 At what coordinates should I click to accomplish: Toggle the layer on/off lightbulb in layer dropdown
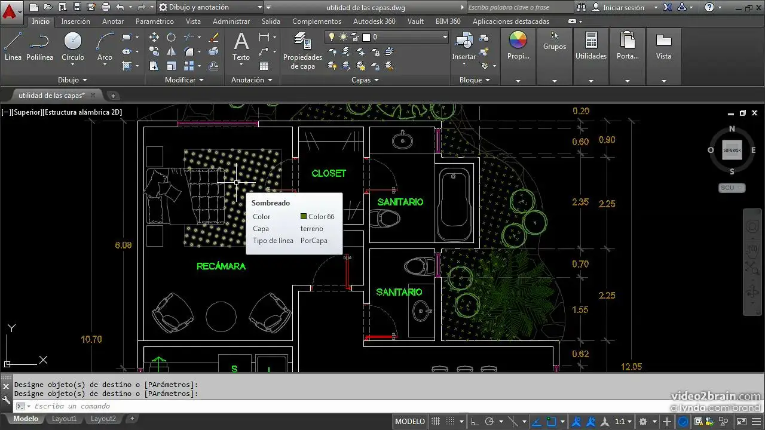(x=332, y=37)
